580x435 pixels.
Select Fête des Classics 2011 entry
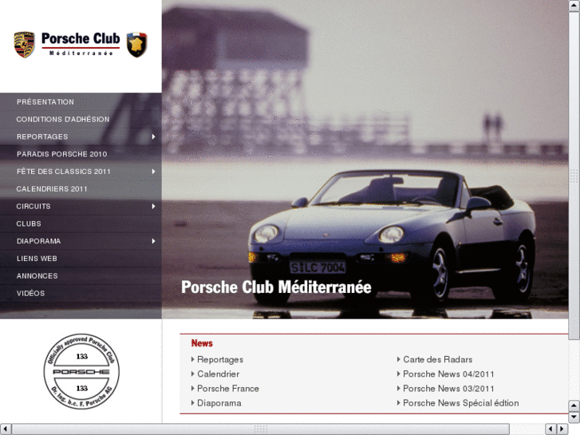click(x=63, y=172)
